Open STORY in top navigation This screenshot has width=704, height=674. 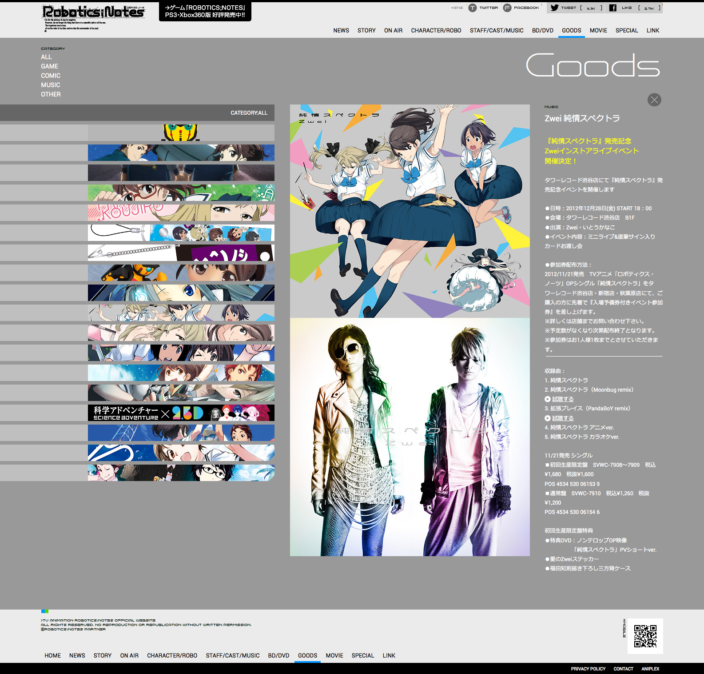point(366,31)
